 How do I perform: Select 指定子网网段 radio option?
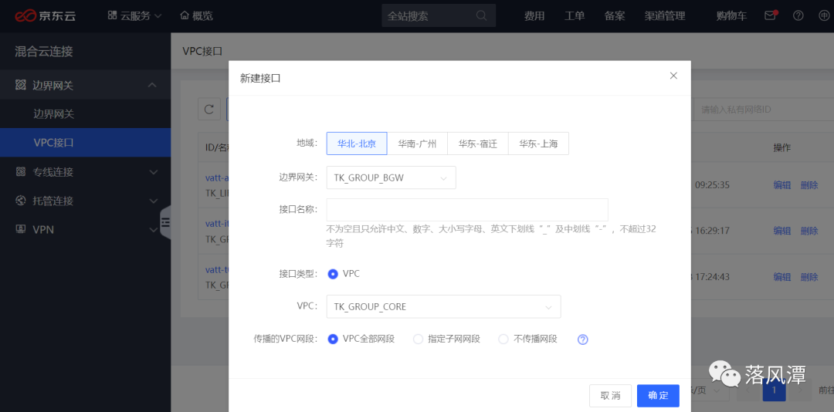418,339
